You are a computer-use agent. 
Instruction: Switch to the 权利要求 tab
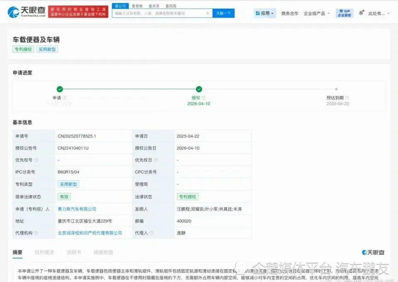44,252
